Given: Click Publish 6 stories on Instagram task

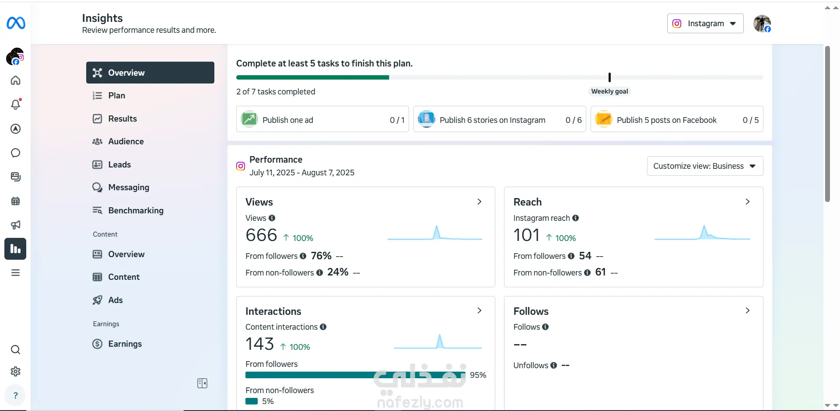Looking at the screenshot, I should pyautogui.click(x=499, y=119).
